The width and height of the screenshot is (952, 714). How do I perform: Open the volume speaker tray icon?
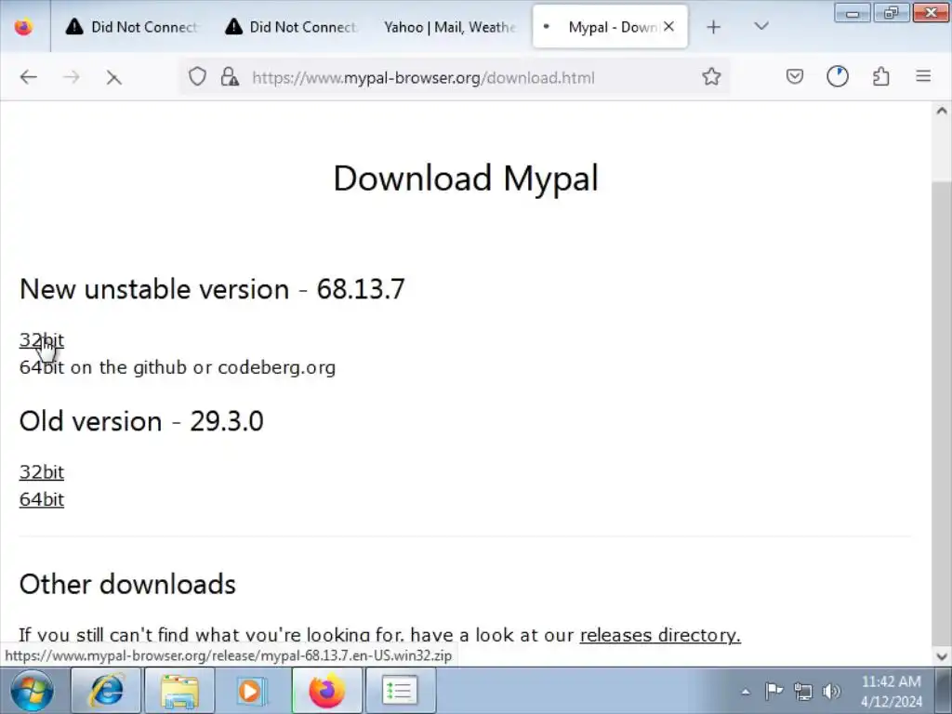[831, 691]
